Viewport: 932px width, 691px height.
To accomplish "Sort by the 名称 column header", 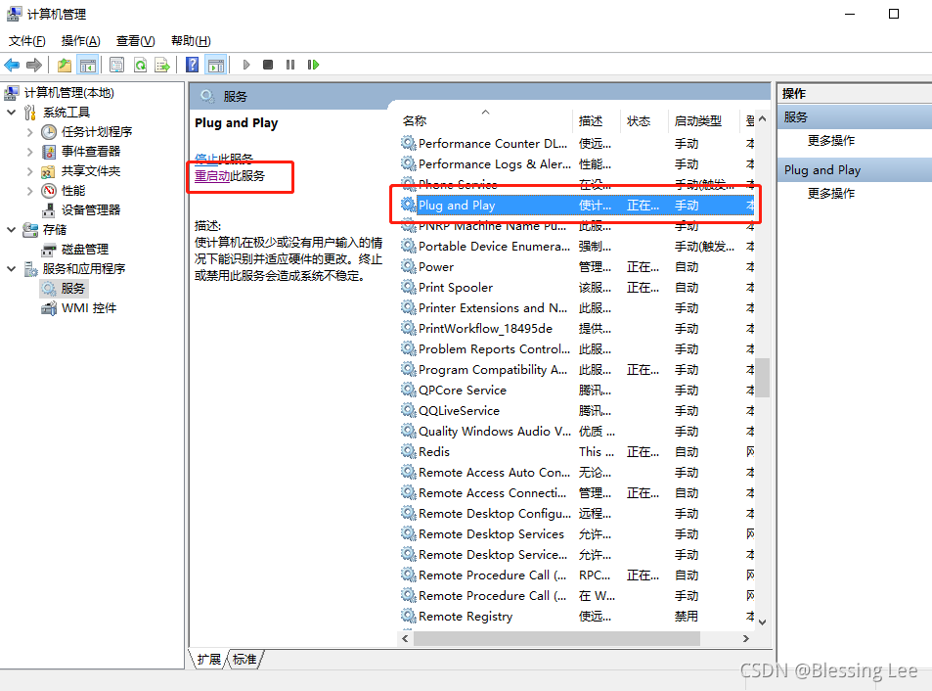I will [484, 120].
